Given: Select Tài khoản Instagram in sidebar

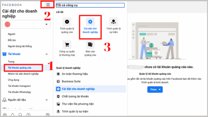Looking at the screenshot, I should (x=19, y=86).
